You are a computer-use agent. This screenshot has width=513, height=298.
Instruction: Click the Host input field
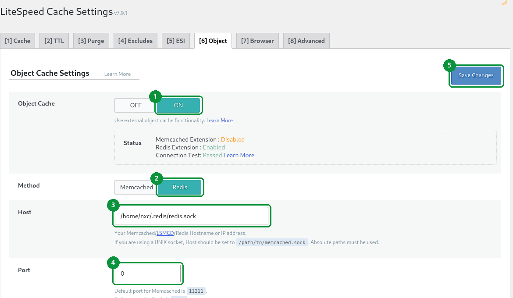click(192, 216)
